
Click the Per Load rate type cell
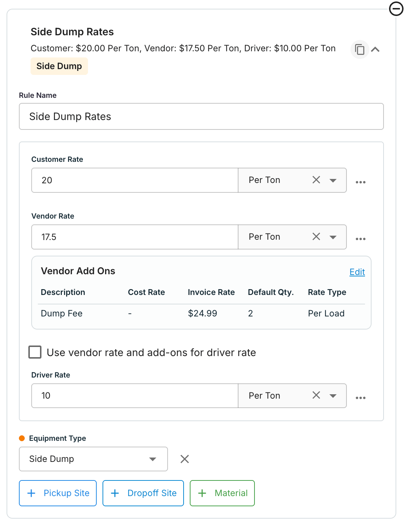(326, 314)
